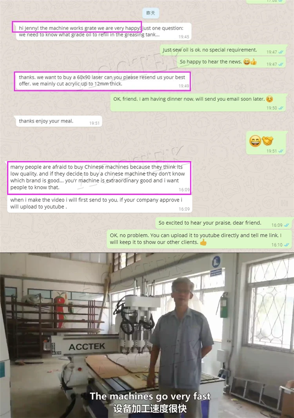Select the 'afraid to buy Chinese machines' message
Image resolution: width=294 pixels, height=418 pixels.
click(x=99, y=178)
